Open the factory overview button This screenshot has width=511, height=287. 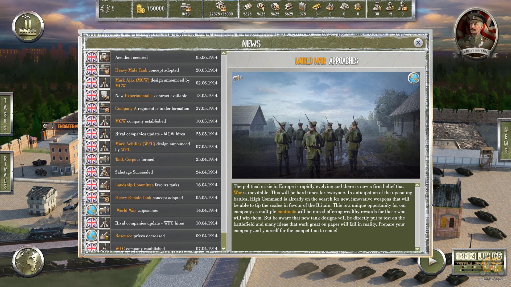click(x=28, y=27)
